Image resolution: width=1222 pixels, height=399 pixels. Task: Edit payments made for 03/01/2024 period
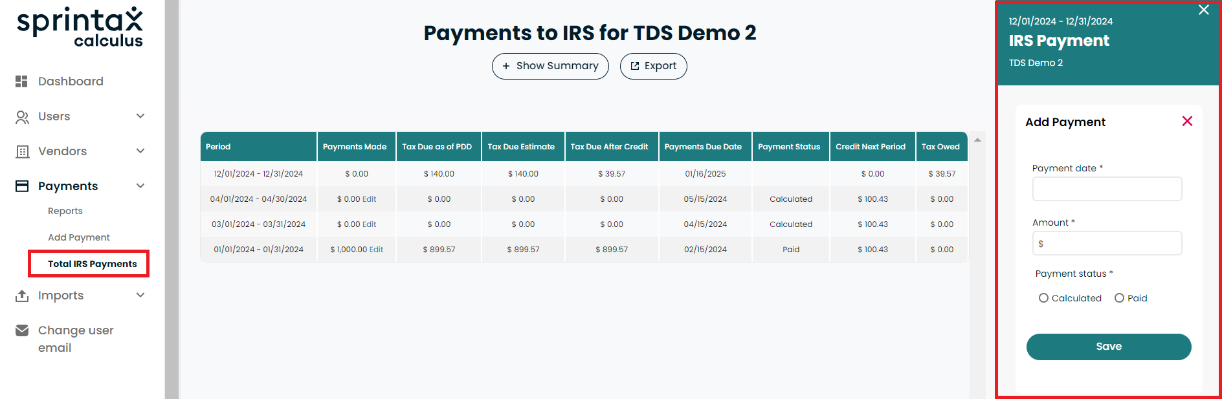click(369, 224)
